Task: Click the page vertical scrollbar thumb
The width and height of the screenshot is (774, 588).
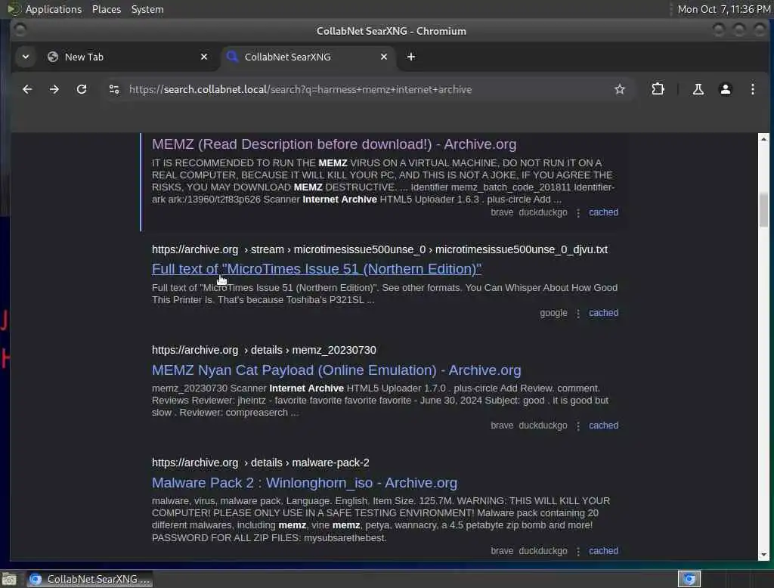Action: click(x=763, y=209)
